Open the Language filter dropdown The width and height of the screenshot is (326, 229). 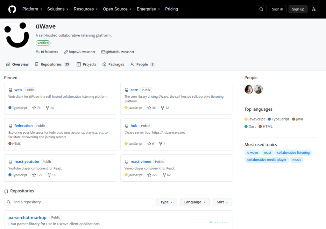(195, 202)
